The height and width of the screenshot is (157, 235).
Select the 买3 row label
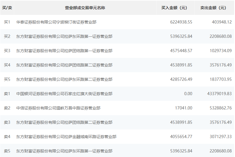point(7,51)
